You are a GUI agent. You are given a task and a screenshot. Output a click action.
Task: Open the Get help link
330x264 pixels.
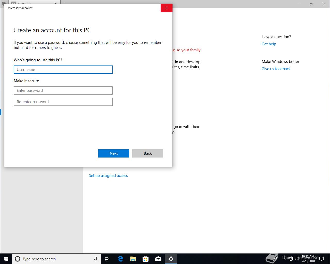coord(269,44)
